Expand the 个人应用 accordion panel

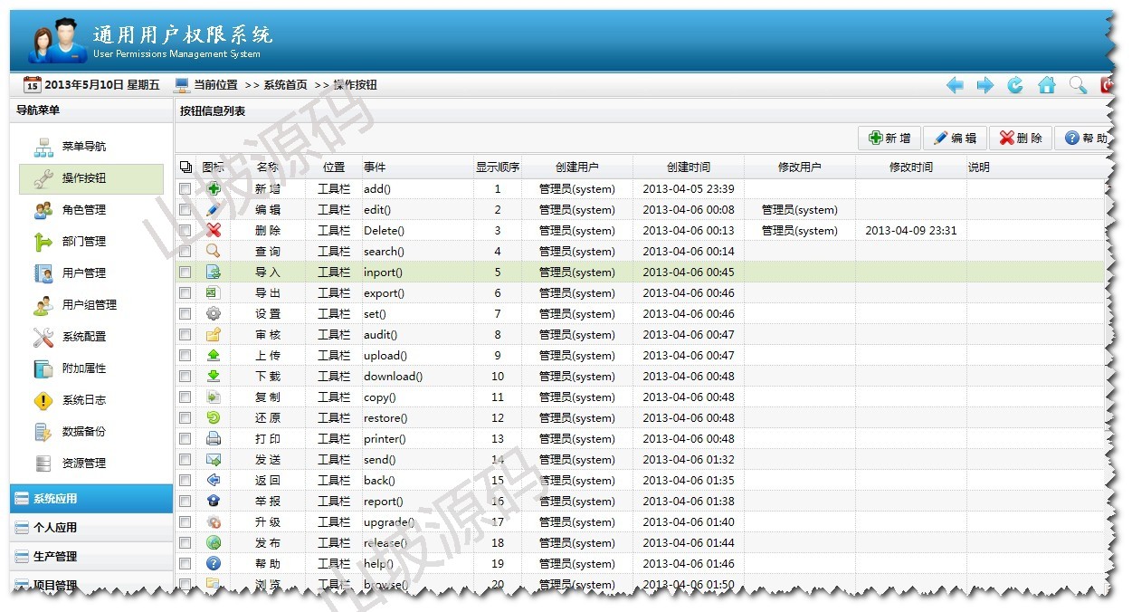click(x=90, y=528)
